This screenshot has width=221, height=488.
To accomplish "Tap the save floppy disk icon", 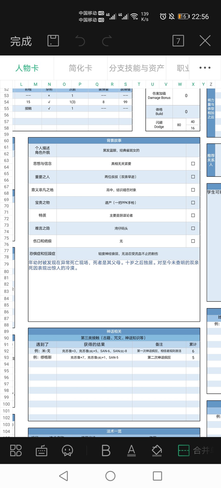I will click(53, 41).
